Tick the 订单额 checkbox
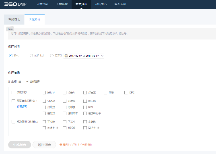 click(x=65, y=107)
